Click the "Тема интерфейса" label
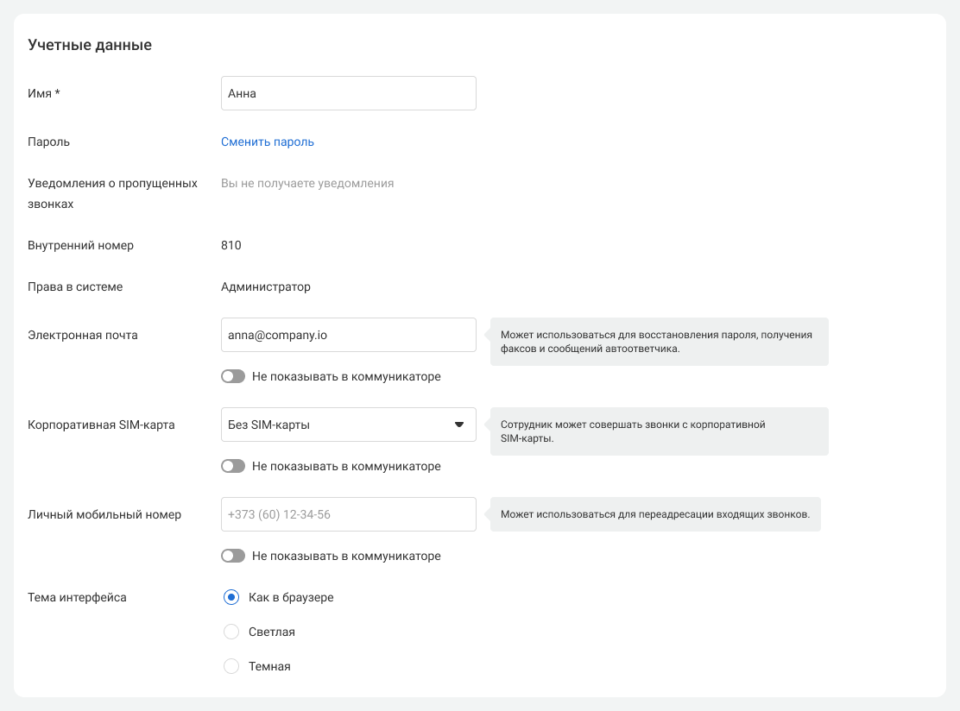The width and height of the screenshot is (960, 711). pos(77,598)
